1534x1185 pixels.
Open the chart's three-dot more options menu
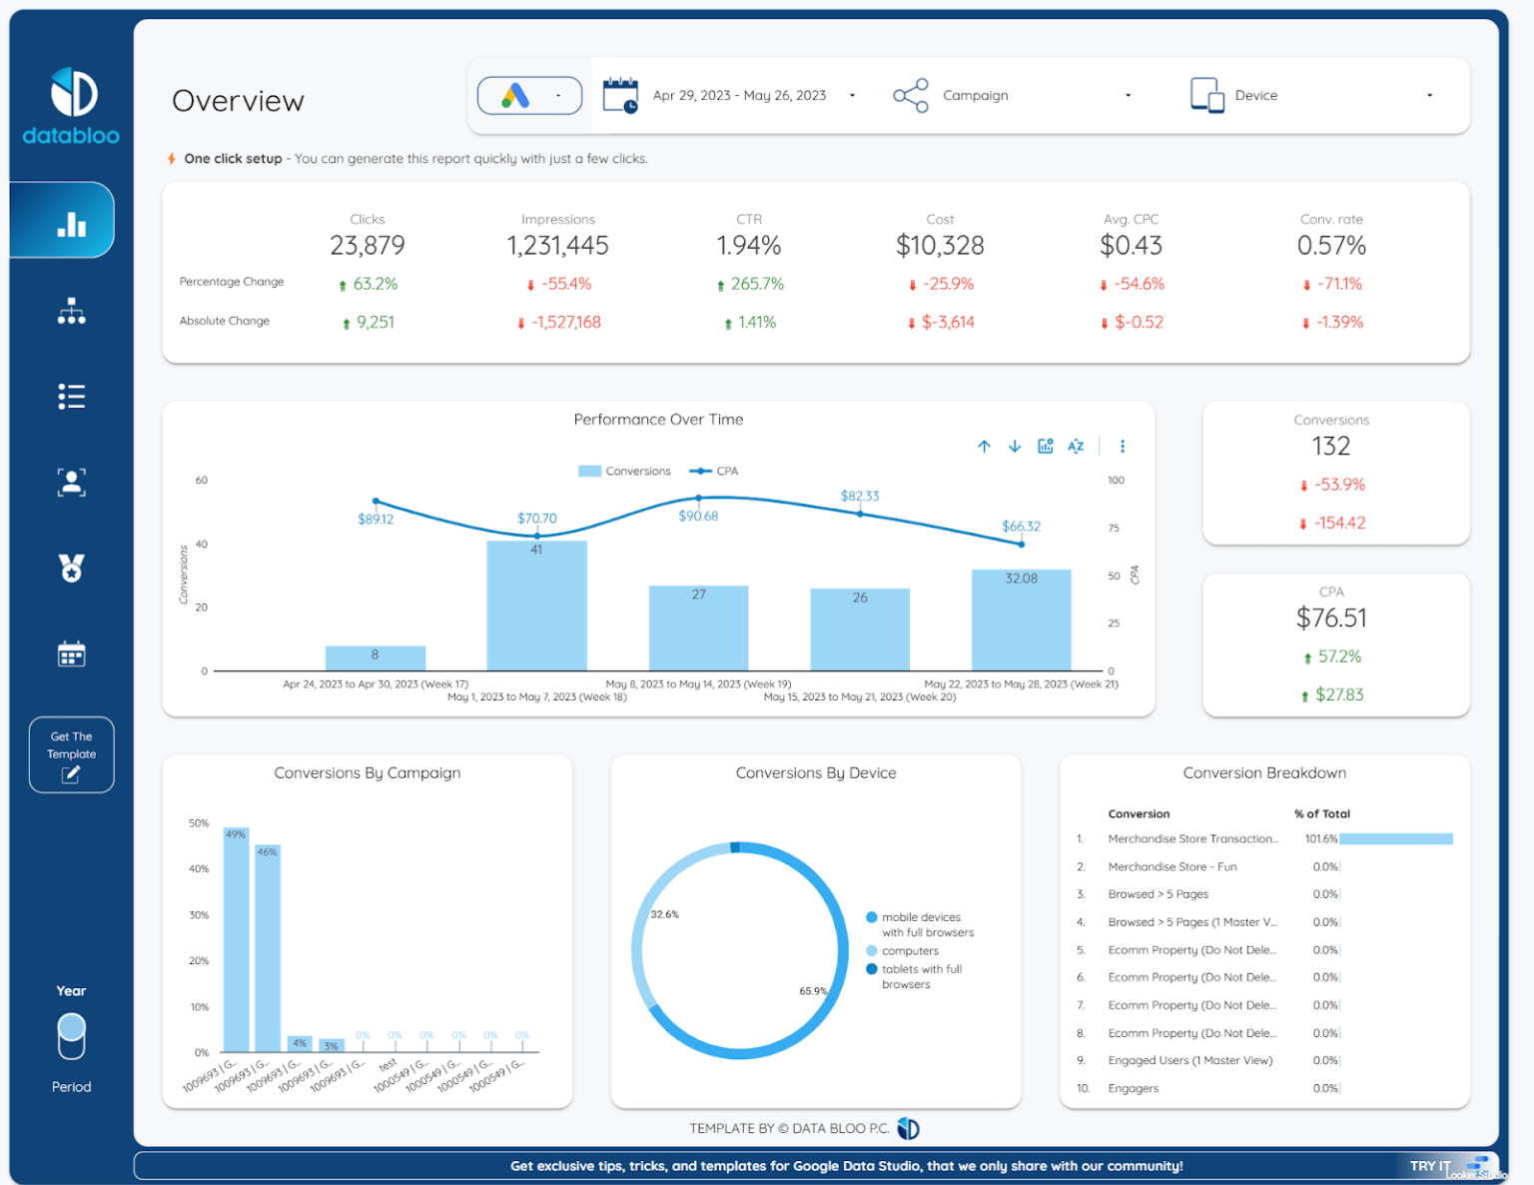coord(1123,447)
